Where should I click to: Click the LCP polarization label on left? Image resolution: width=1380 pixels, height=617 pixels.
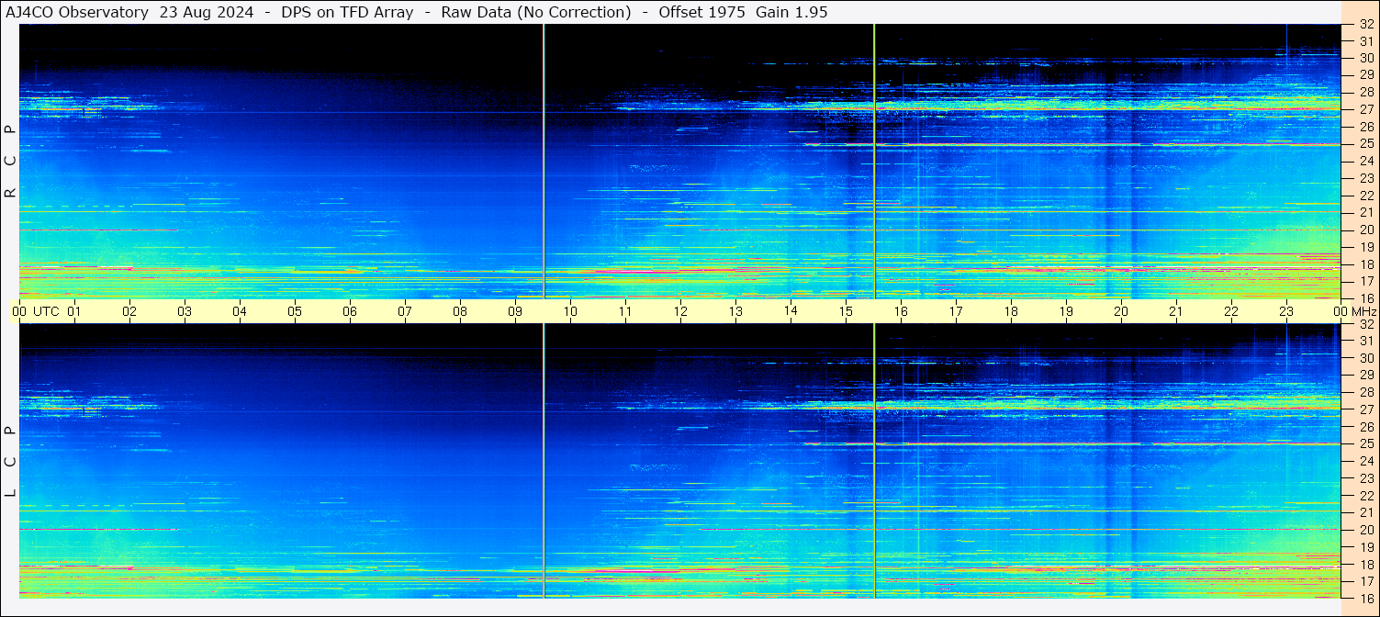point(10,461)
